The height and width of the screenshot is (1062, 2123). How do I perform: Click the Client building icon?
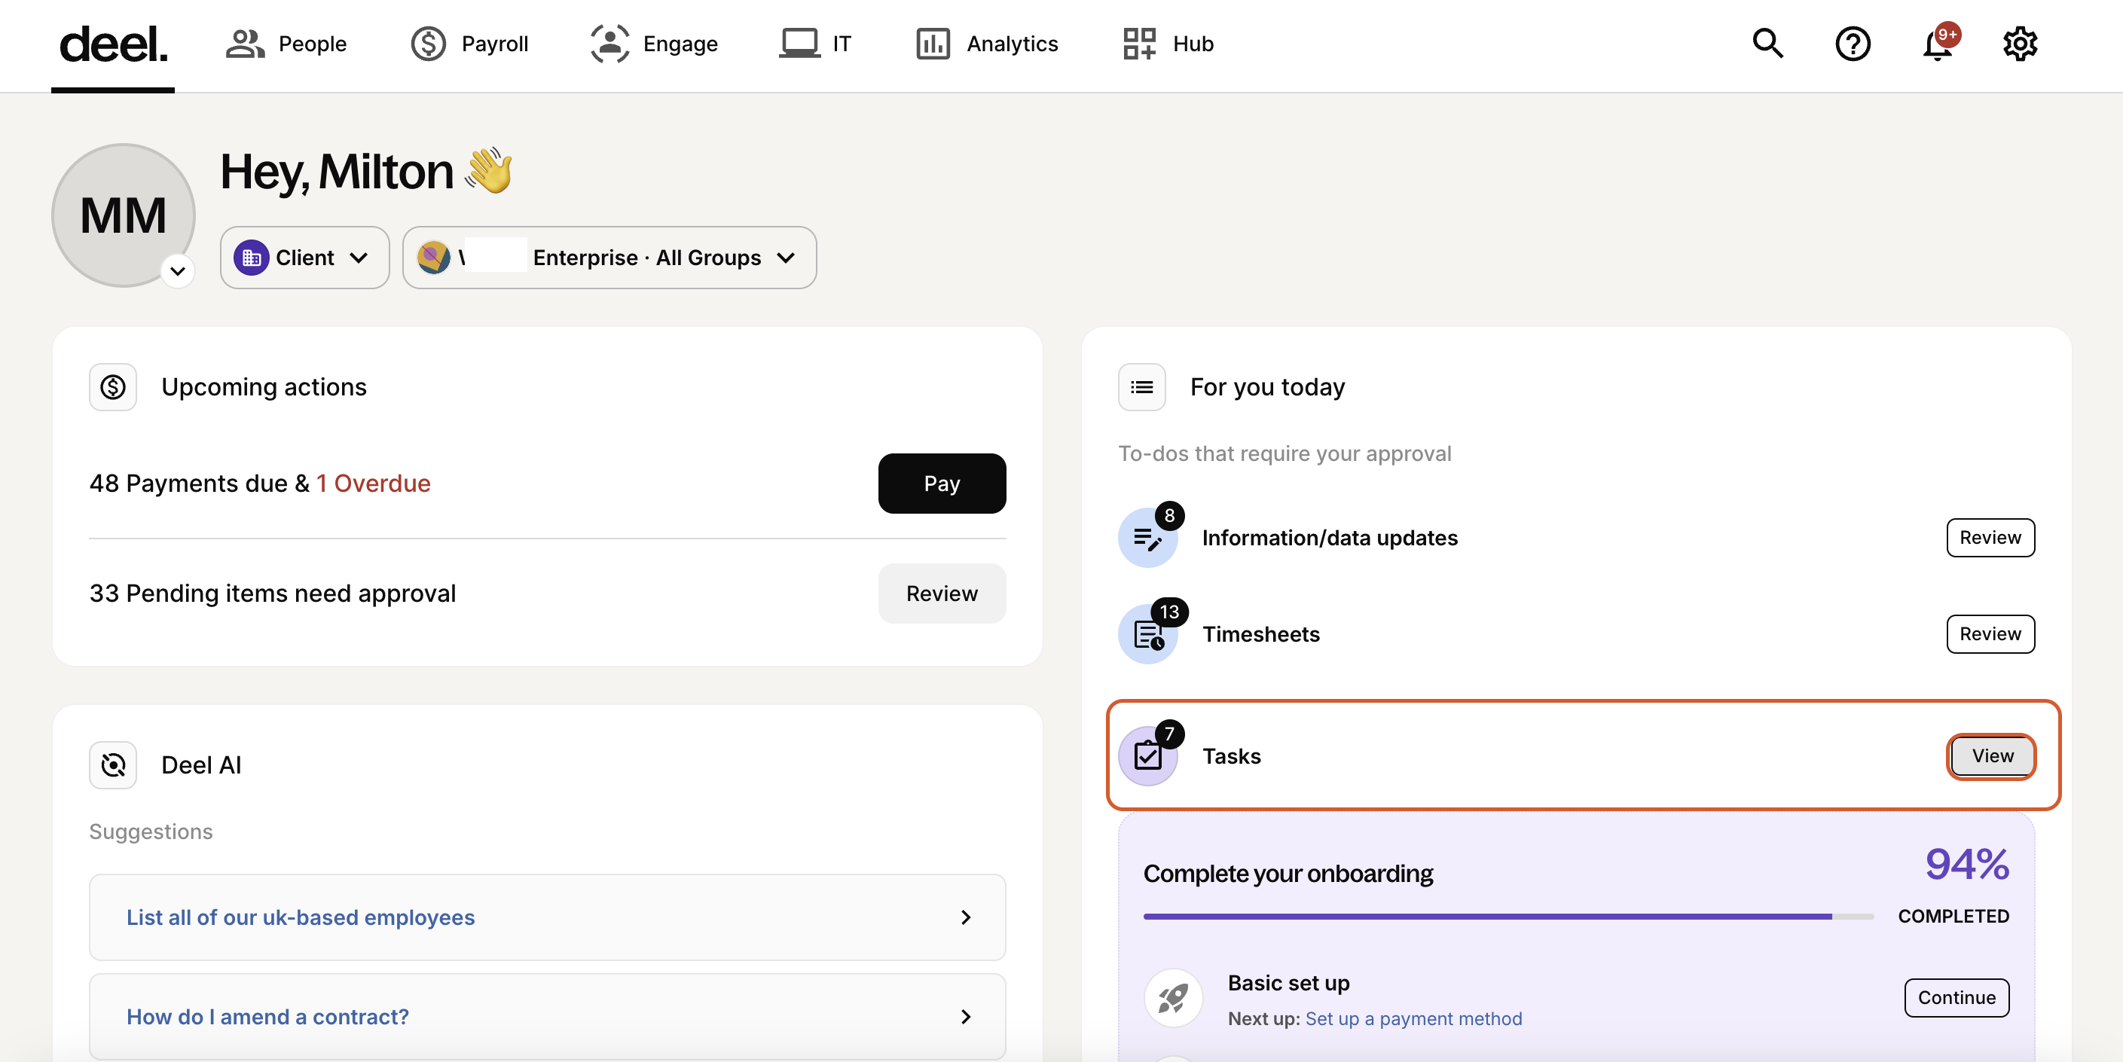[252, 258]
